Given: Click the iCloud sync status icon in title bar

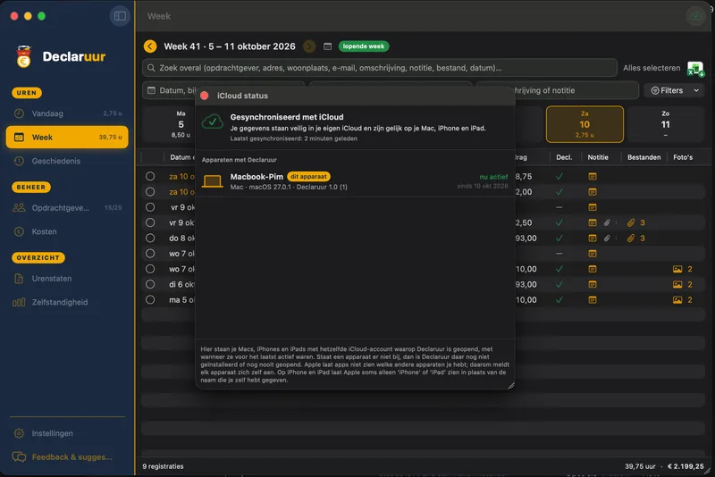Looking at the screenshot, I should click(696, 16).
